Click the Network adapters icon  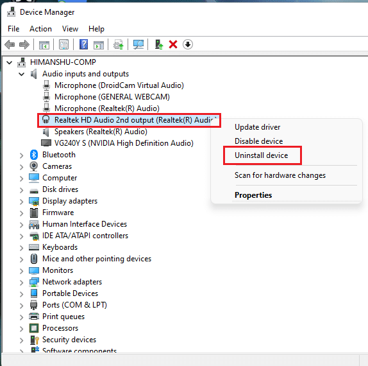34,282
